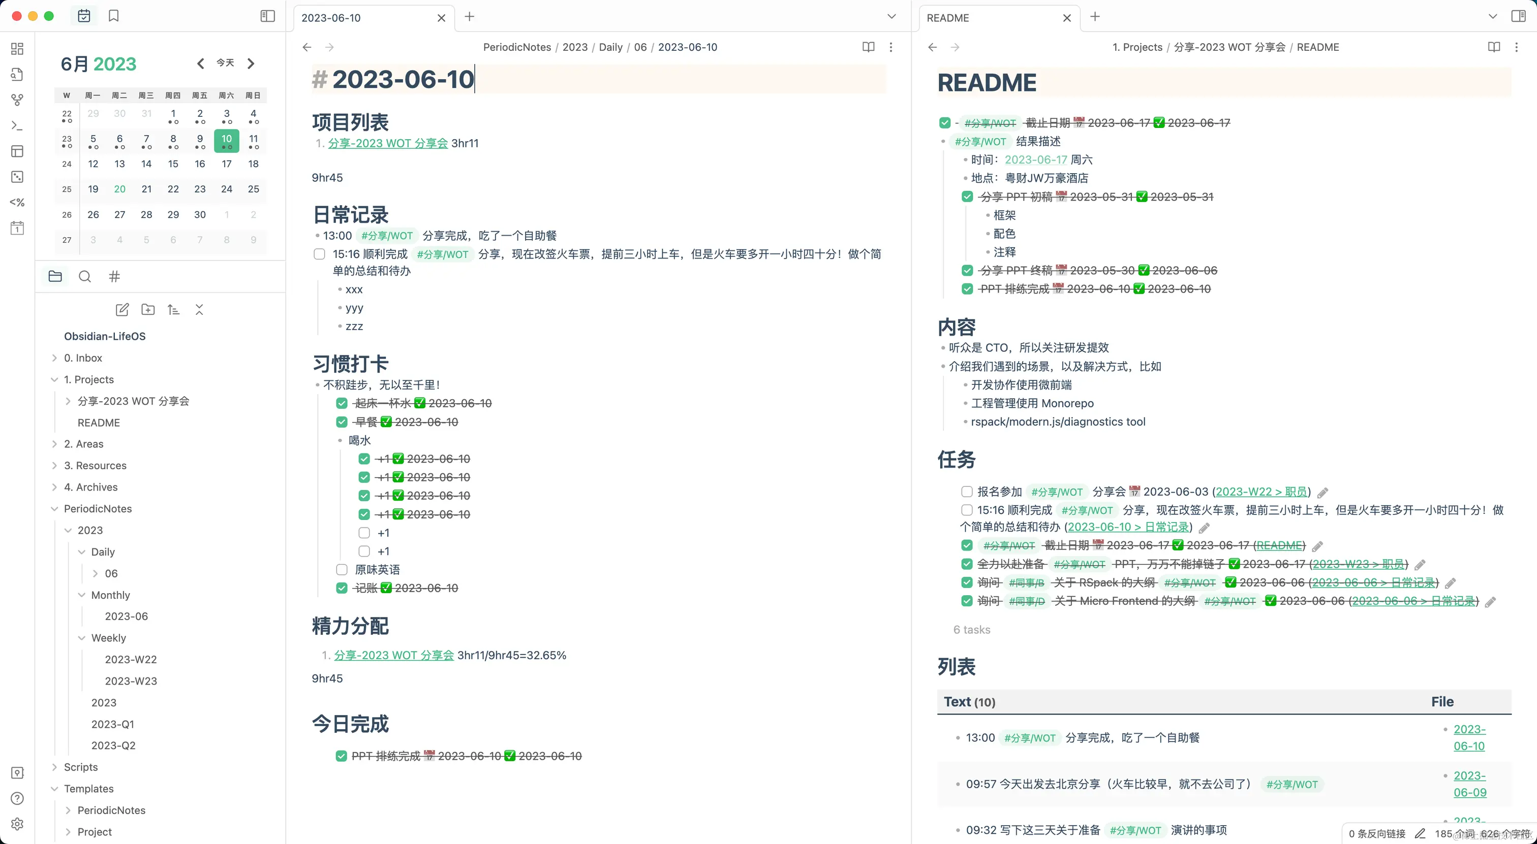The width and height of the screenshot is (1537, 844).
Task: Check the 报名参加 task in README
Action: tap(967, 492)
